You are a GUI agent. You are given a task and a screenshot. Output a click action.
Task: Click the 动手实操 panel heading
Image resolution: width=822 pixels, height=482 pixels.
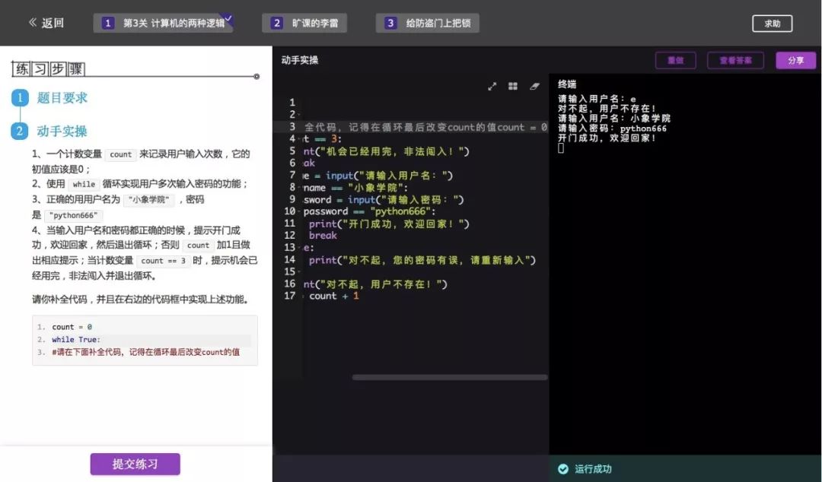(300, 60)
